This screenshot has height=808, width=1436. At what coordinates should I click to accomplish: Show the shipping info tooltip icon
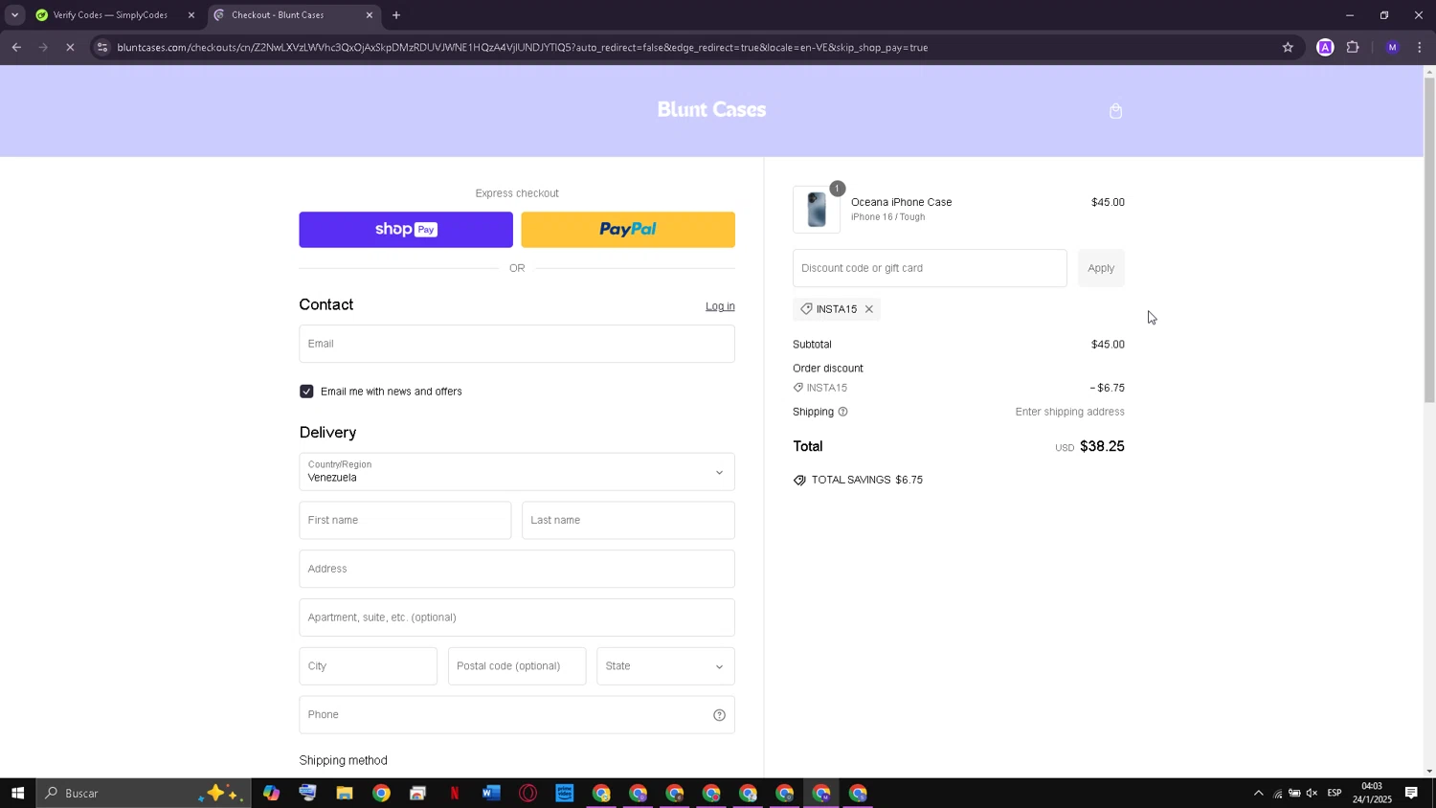click(x=842, y=412)
